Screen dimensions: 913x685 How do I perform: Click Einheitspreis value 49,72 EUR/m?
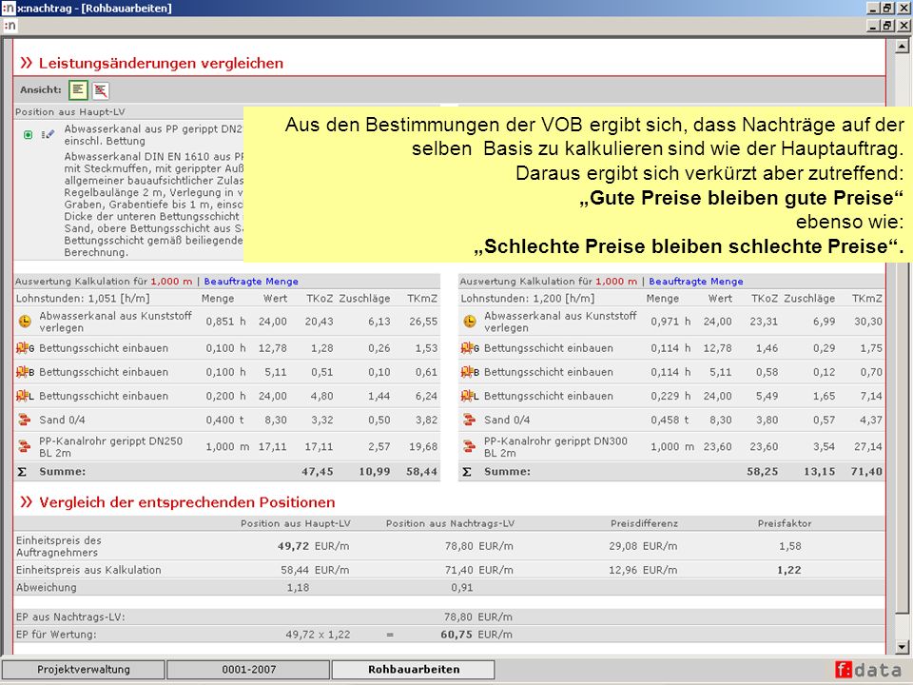coord(313,546)
